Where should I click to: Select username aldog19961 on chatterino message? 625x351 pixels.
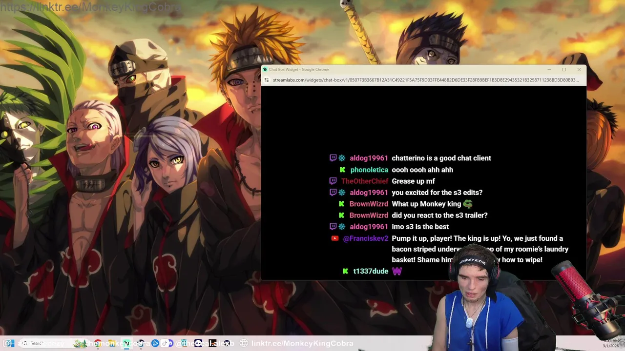(x=369, y=158)
